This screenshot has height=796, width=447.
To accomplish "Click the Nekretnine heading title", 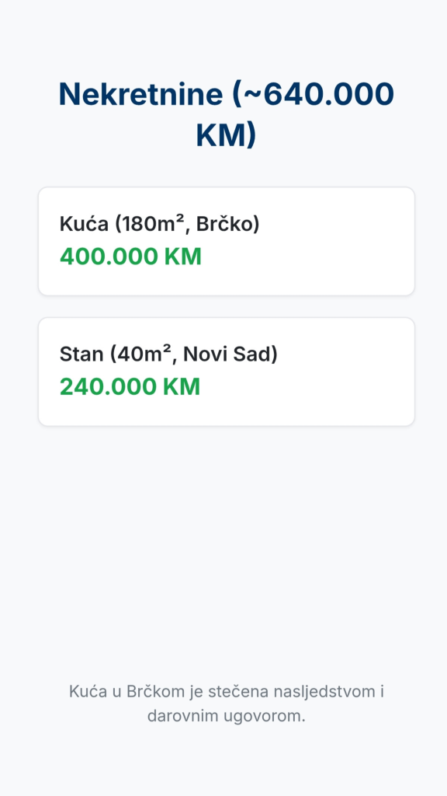I will coord(226,115).
